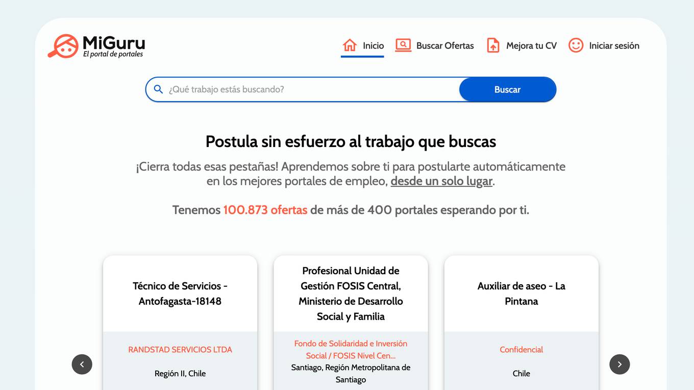Click the Mejora tu CV document icon
This screenshot has height=390, width=694.
[x=493, y=45]
